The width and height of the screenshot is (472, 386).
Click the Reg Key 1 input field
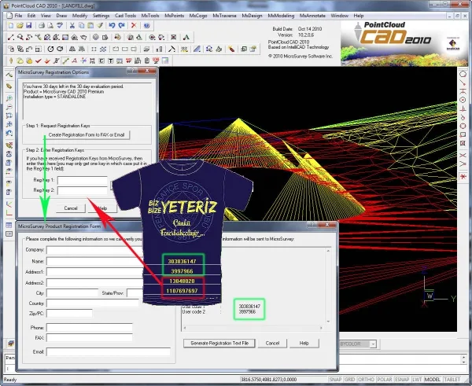click(83, 180)
